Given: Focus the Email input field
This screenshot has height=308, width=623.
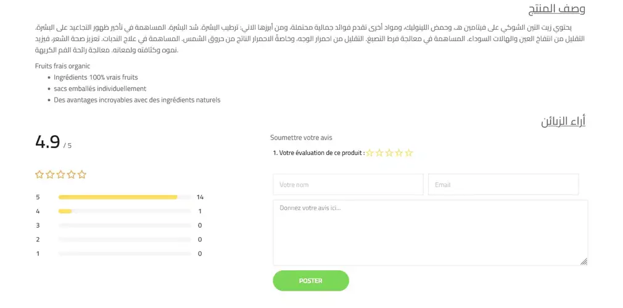Looking at the screenshot, I should (503, 185).
